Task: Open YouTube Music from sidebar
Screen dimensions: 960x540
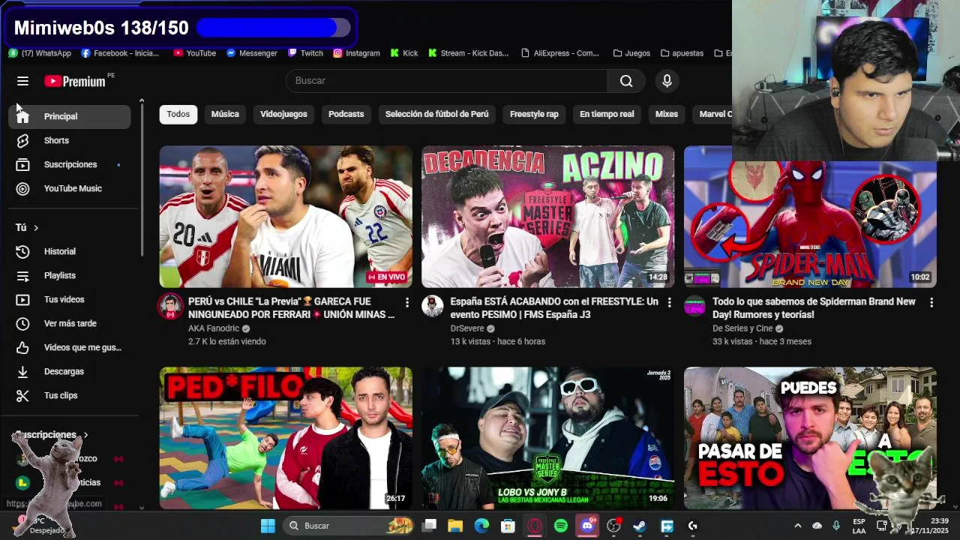Action: pos(70,188)
